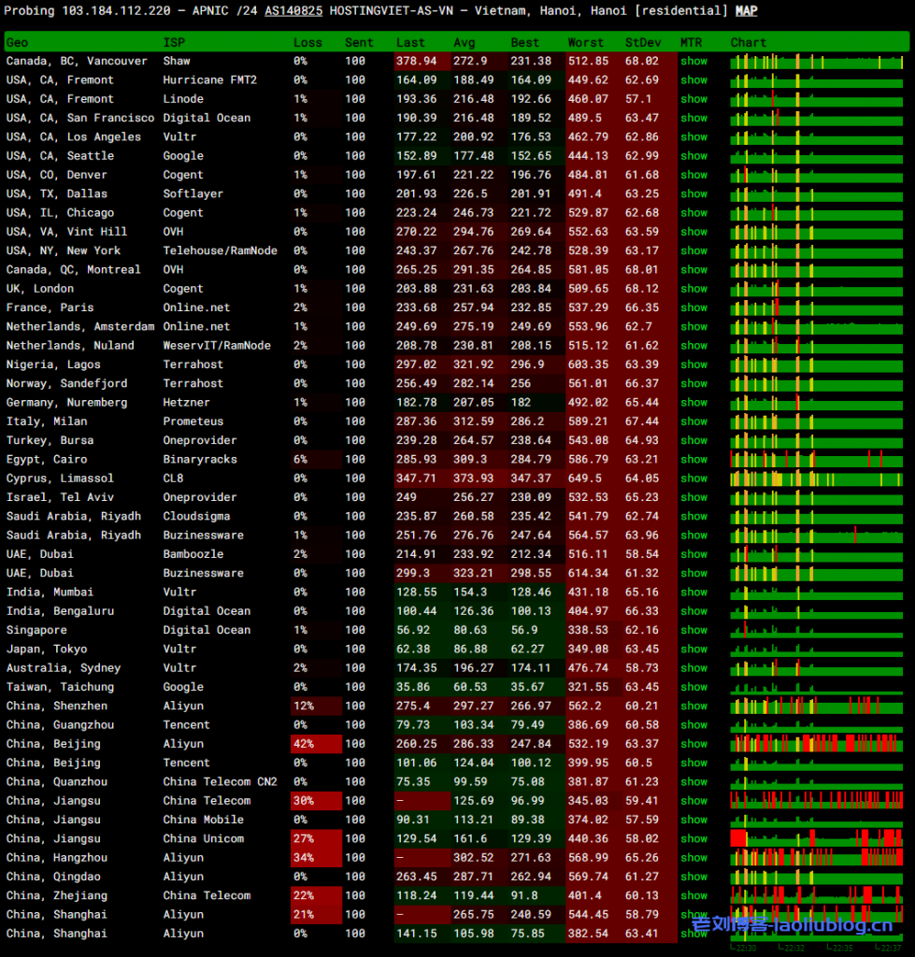Click the AS140825 network link
This screenshot has width=915, height=957.
pyautogui.click(x=293, y=11)
